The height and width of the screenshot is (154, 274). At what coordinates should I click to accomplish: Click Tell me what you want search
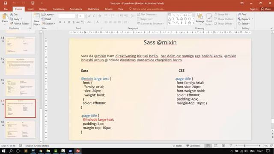pyautogui.click(x=147, y=9)
